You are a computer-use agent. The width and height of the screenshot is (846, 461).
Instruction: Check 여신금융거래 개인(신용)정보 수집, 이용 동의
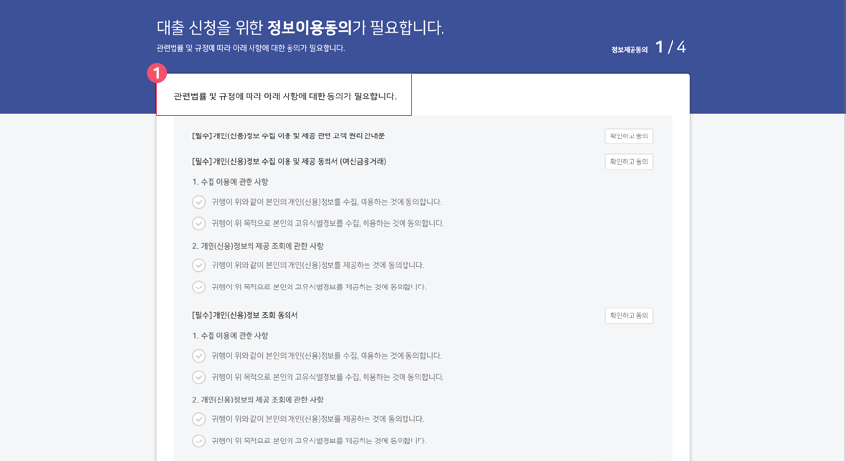tap(199, 202)
